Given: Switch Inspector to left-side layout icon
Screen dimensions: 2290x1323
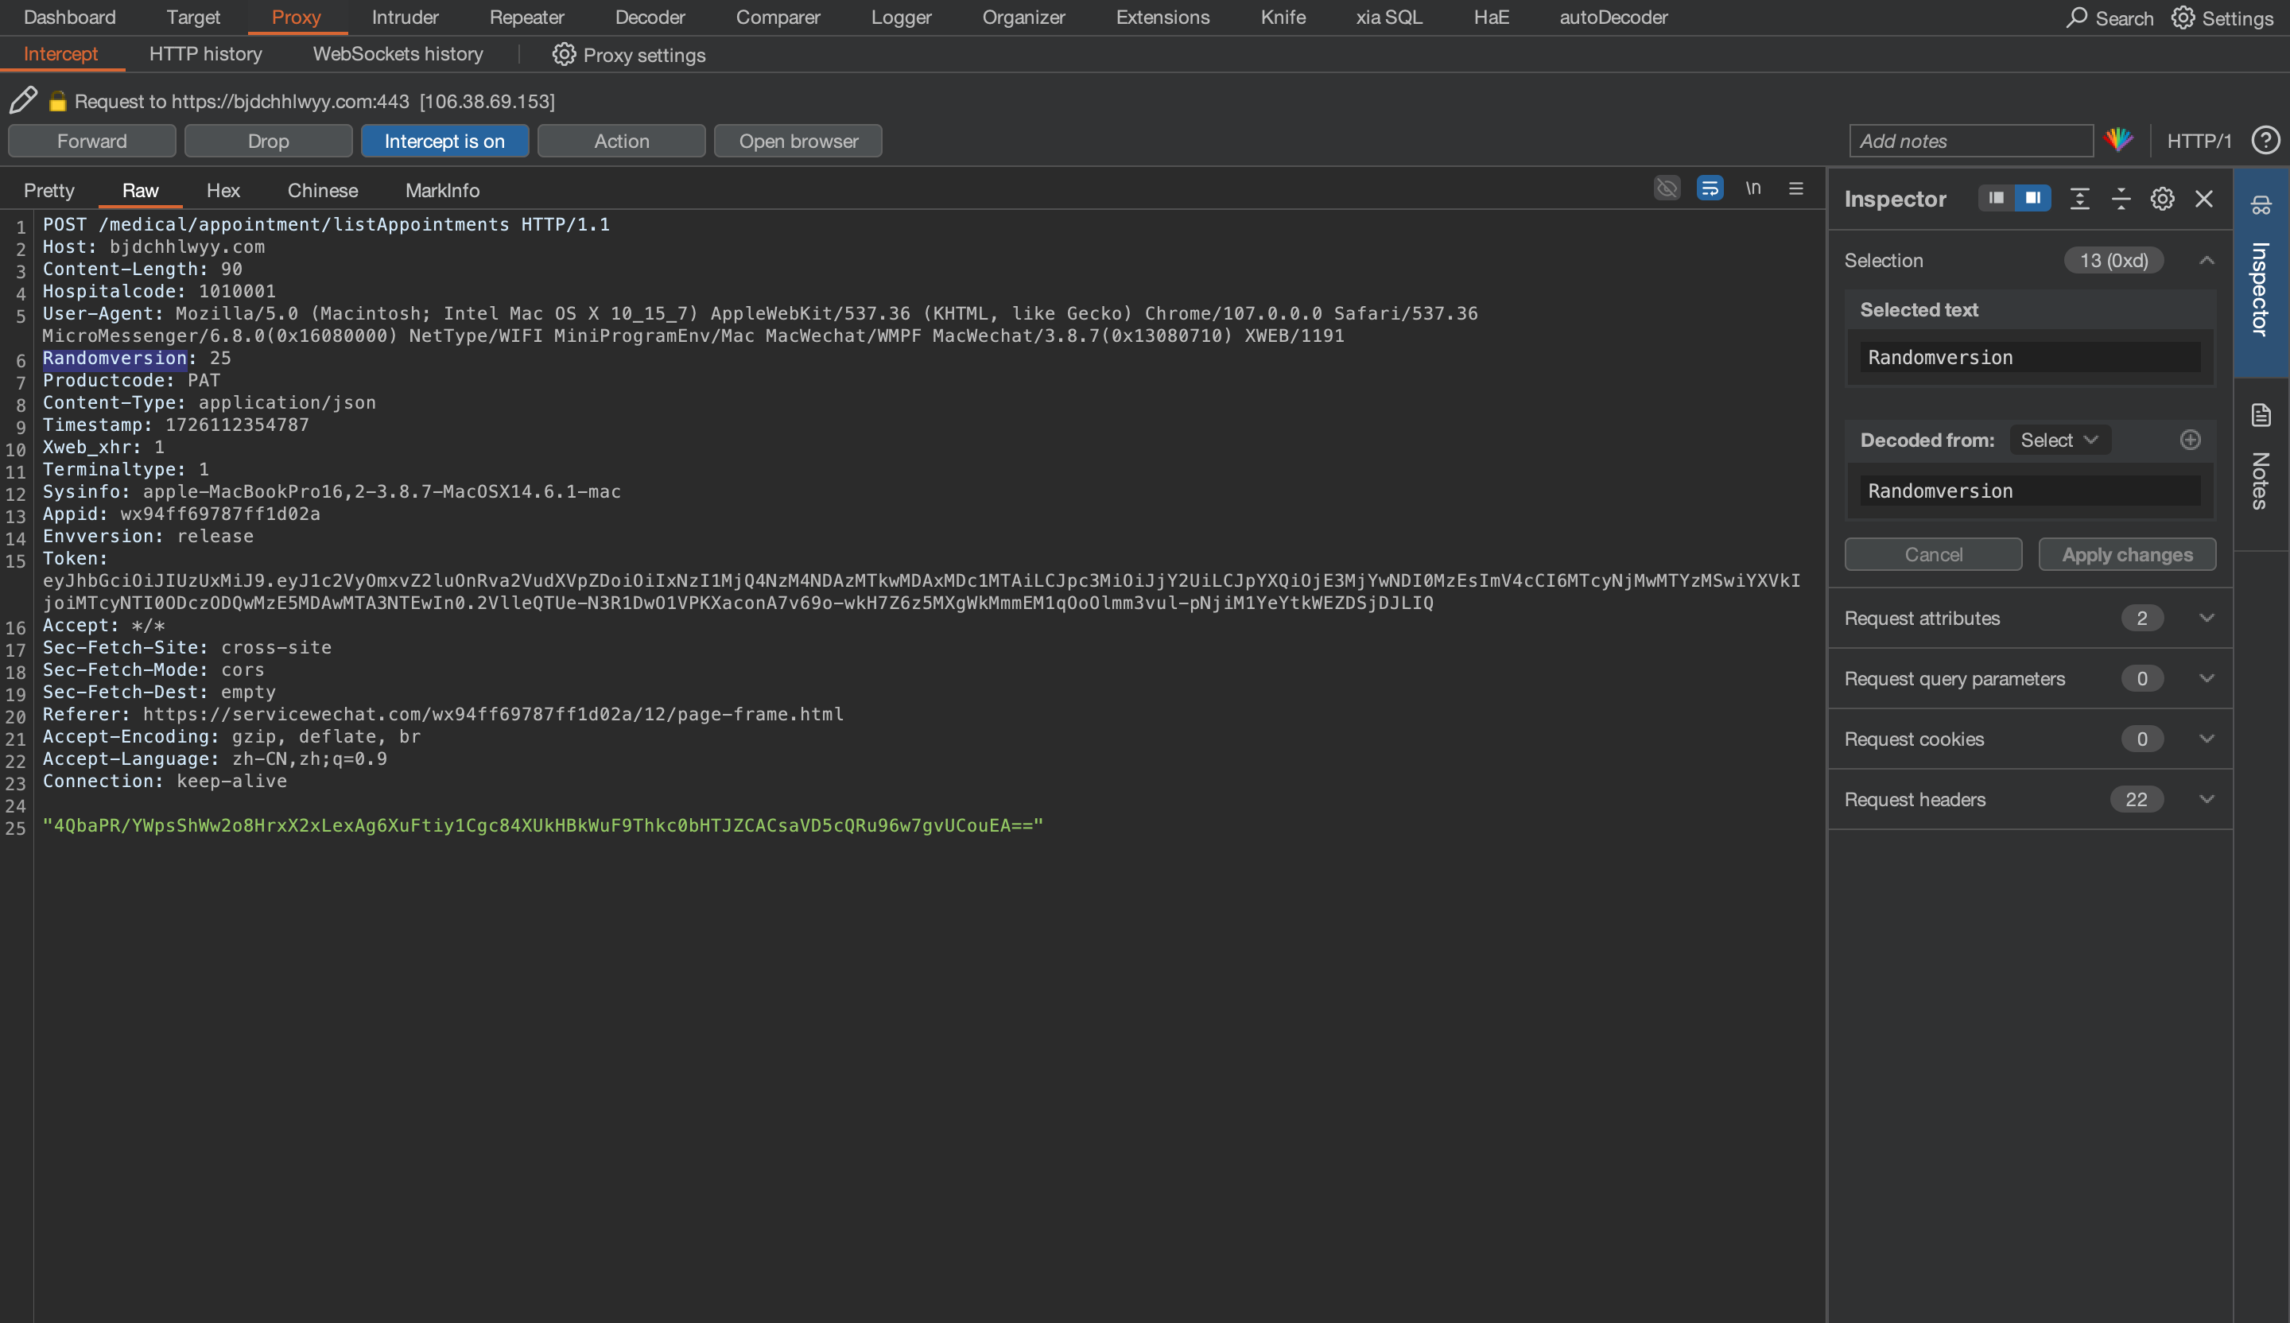Looking at the screenshot, I should (x=1996, y=198).
